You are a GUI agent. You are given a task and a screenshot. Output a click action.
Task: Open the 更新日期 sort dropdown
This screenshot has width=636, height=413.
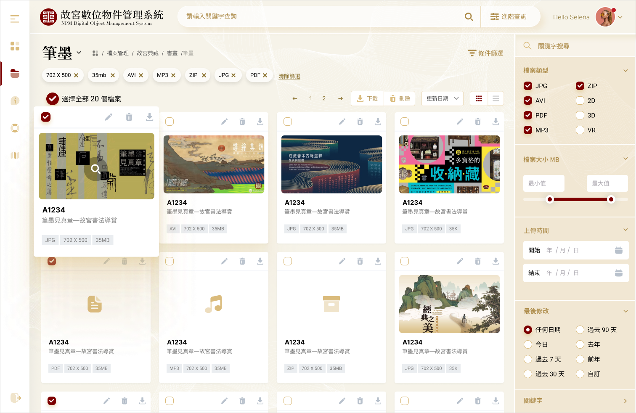(x=443, y=98)
